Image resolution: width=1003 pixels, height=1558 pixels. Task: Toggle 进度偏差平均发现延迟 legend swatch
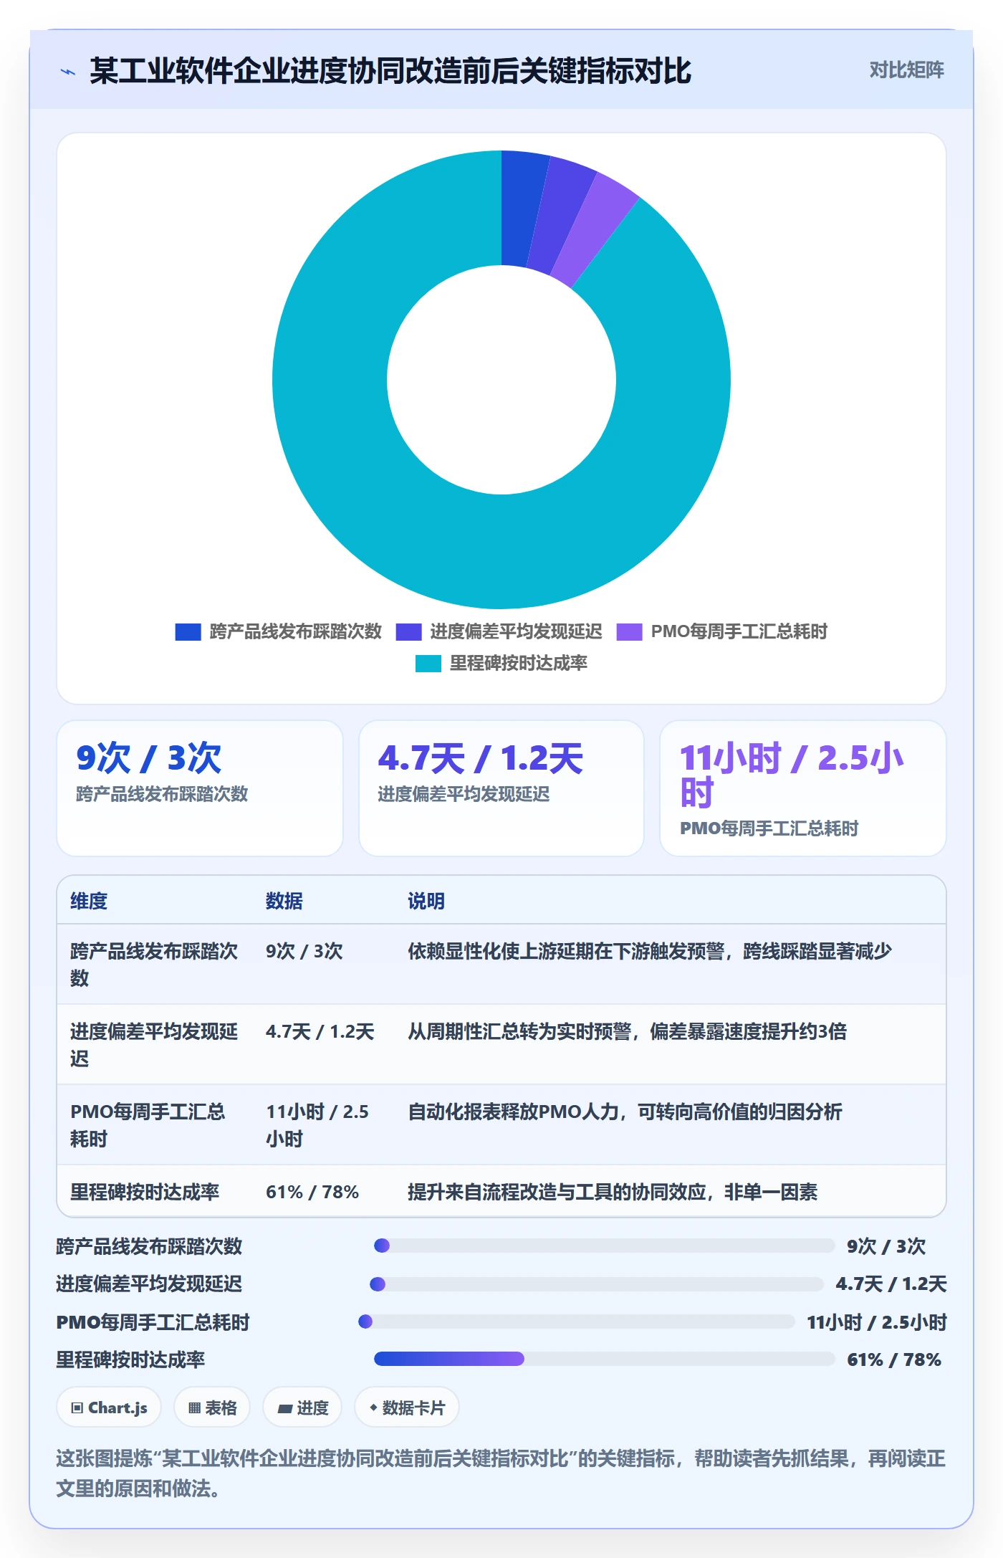408,631
